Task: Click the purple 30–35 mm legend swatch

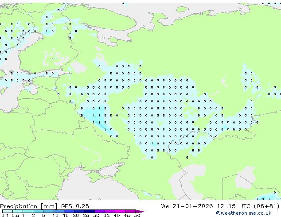Action: [100, 211]
